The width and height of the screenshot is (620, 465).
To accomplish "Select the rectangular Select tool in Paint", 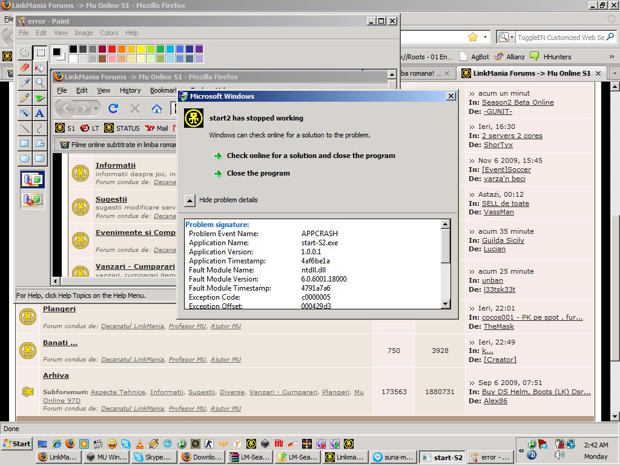I will coord(40,53).
